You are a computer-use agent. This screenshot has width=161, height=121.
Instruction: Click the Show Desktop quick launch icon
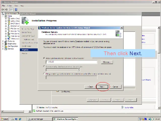16,119
